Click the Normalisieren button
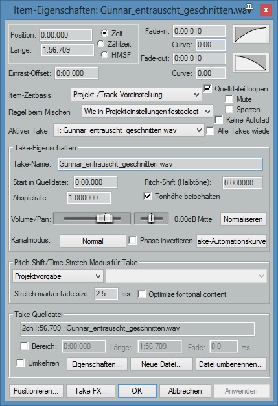 pos(243,219)
